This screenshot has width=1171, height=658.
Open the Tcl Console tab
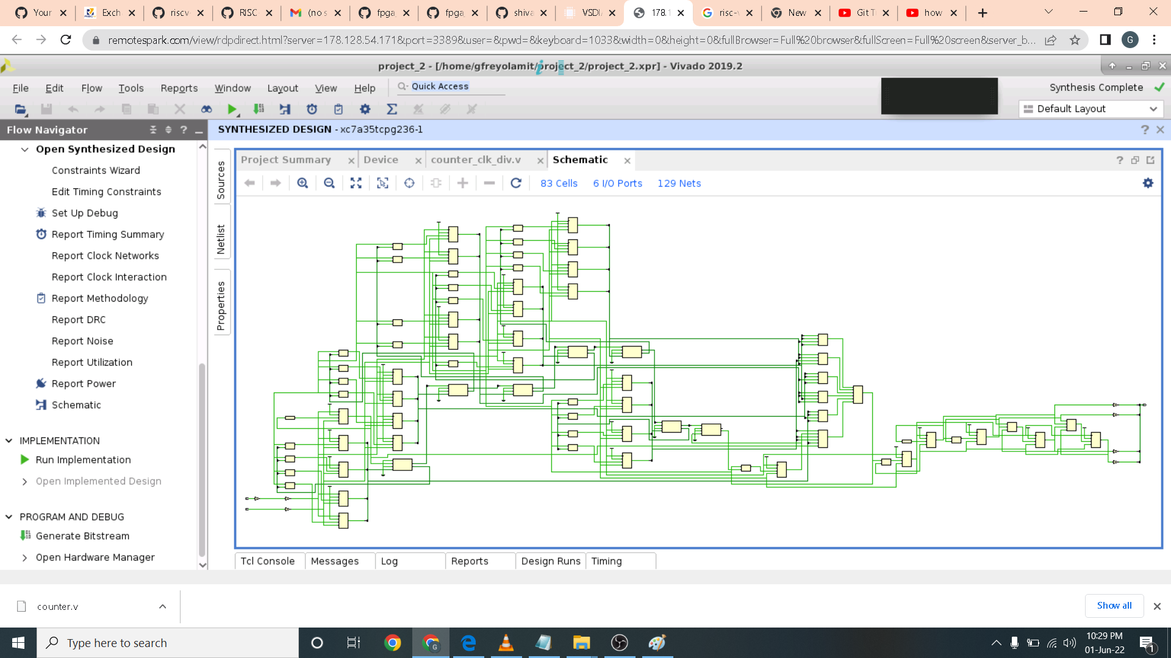tap(267, 561)
